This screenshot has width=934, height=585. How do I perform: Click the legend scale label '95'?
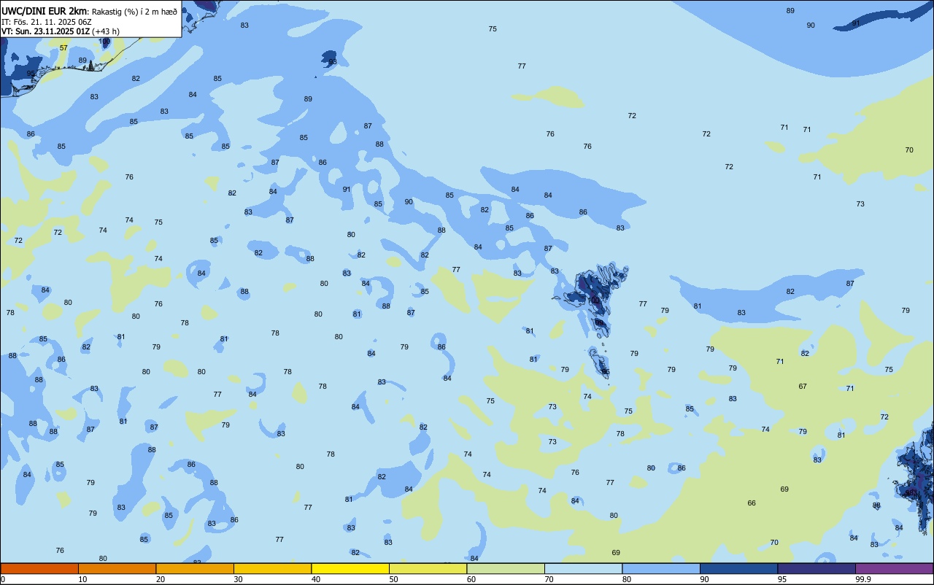click(x=782, y=579)
